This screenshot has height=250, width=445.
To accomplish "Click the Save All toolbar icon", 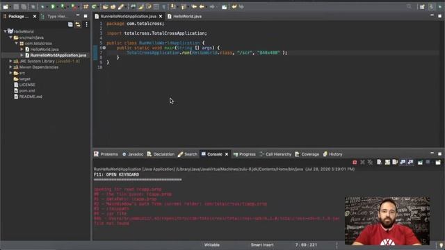I will point(24,6).
